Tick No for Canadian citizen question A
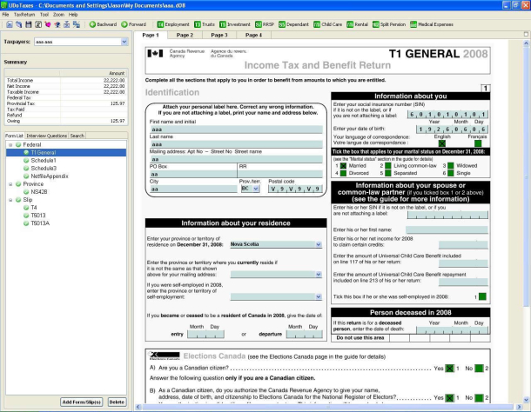This screenshot has height=412, width=531. (x=479, y=368)
